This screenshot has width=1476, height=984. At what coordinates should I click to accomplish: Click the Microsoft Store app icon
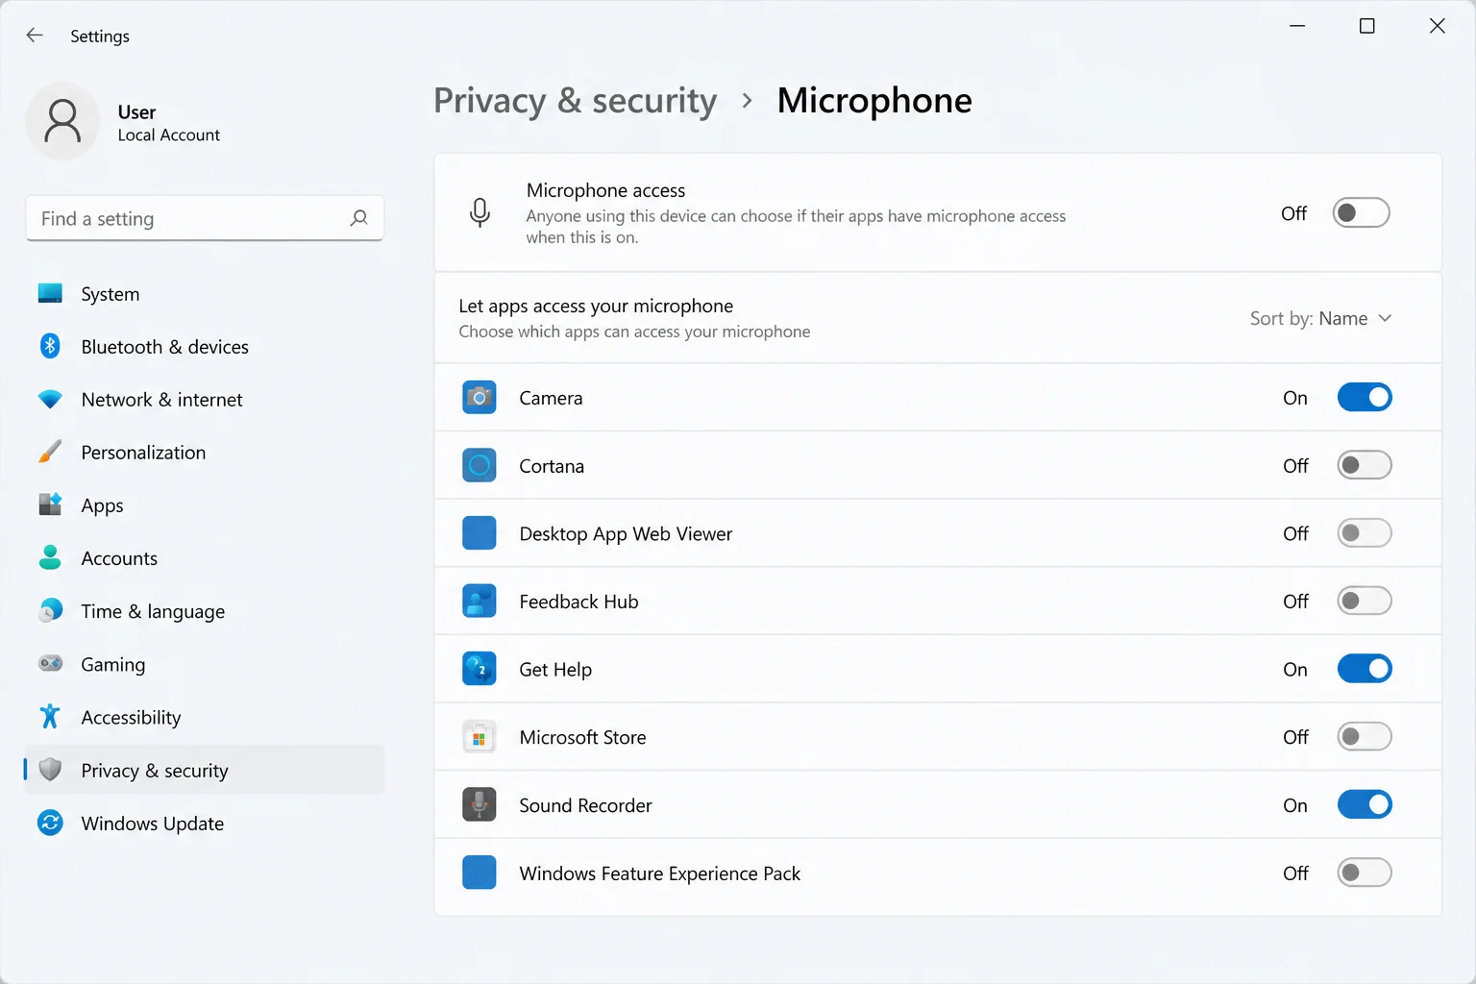tap(480, 737)
